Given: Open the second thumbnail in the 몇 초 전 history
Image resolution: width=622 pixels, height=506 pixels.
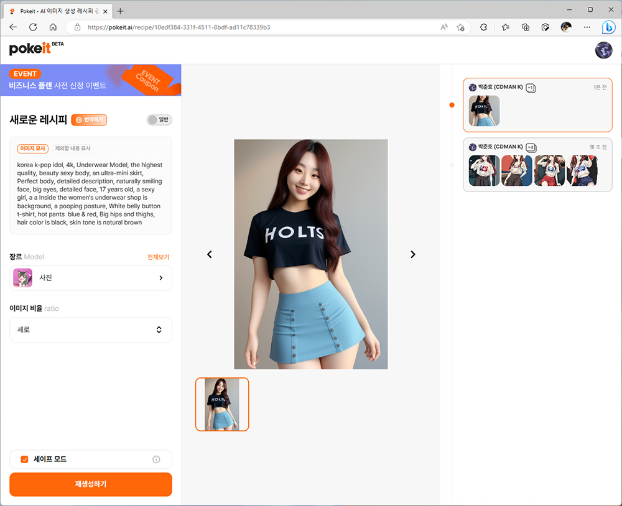Looking at the screenshot, I should [x=517, y=170].
